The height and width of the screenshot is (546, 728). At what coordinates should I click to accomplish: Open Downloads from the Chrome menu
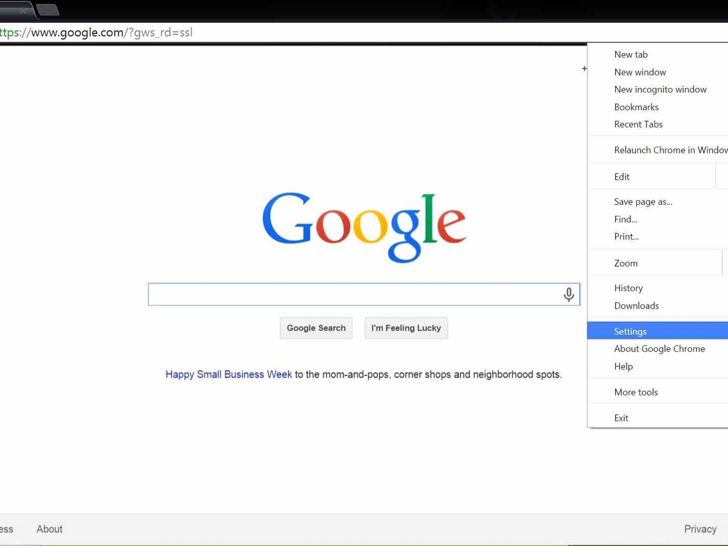[x=658, y=306]
